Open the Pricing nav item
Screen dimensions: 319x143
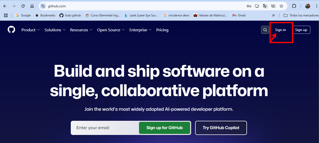[162, 30]
